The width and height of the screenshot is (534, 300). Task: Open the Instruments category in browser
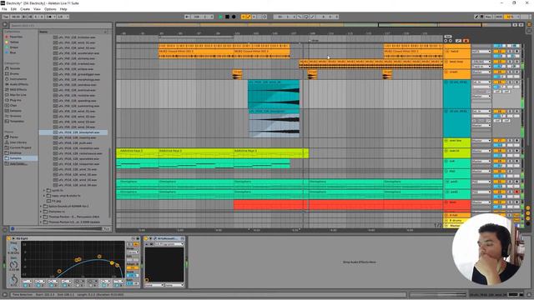pyautogui.click(x=18, y=79)
